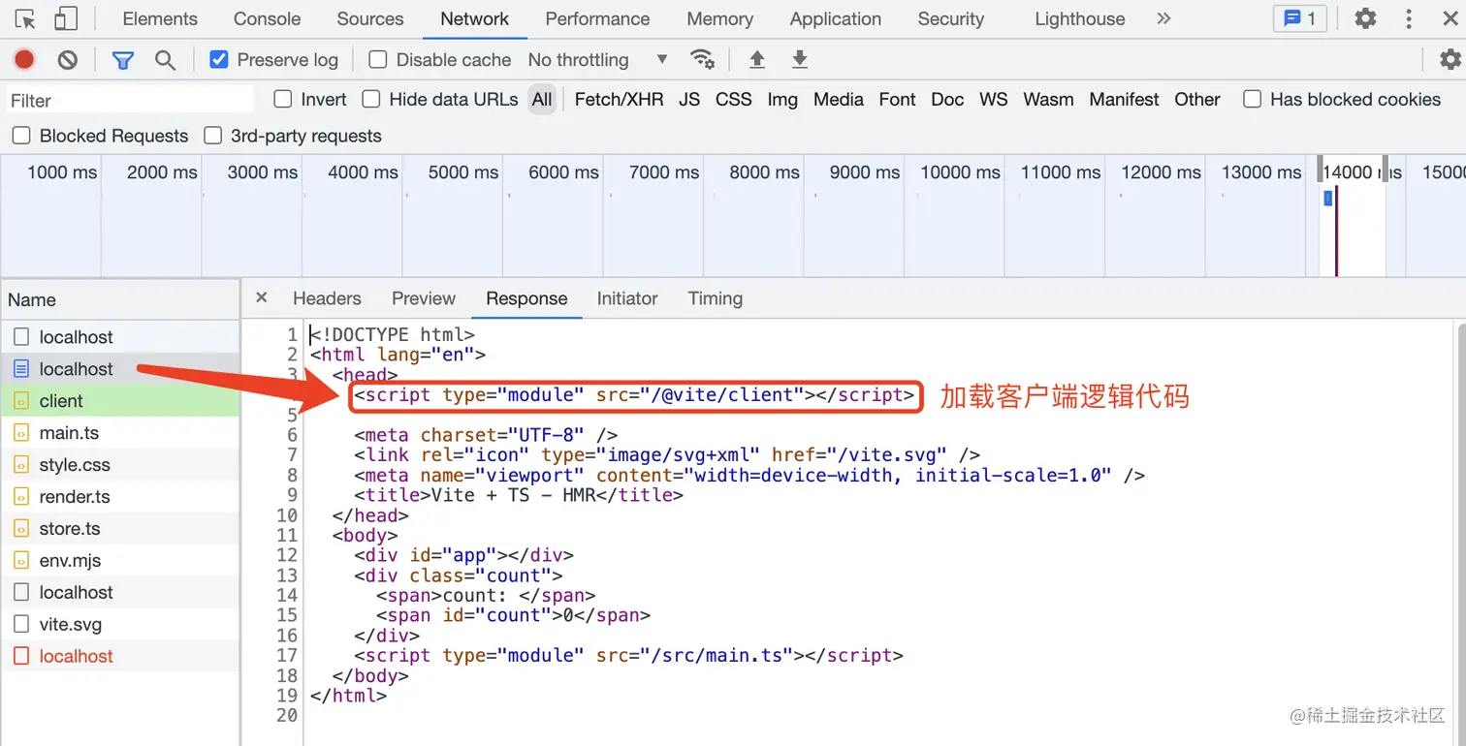Check the Invert filter checkbox
Screen dimensions: 1466x746
(x=283, y=99)
